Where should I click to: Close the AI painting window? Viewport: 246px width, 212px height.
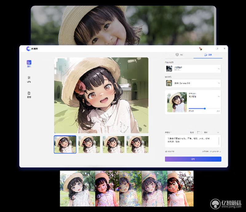(x=224, y=49)
